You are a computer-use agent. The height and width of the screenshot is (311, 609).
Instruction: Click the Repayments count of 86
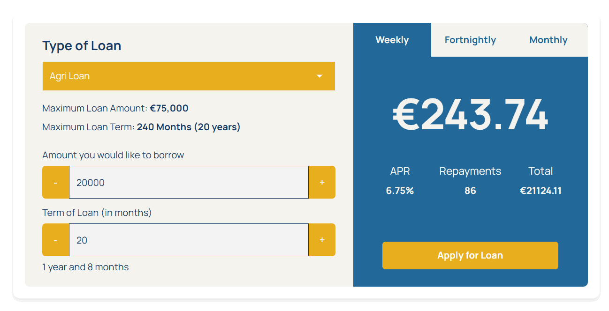coord(470,191)
